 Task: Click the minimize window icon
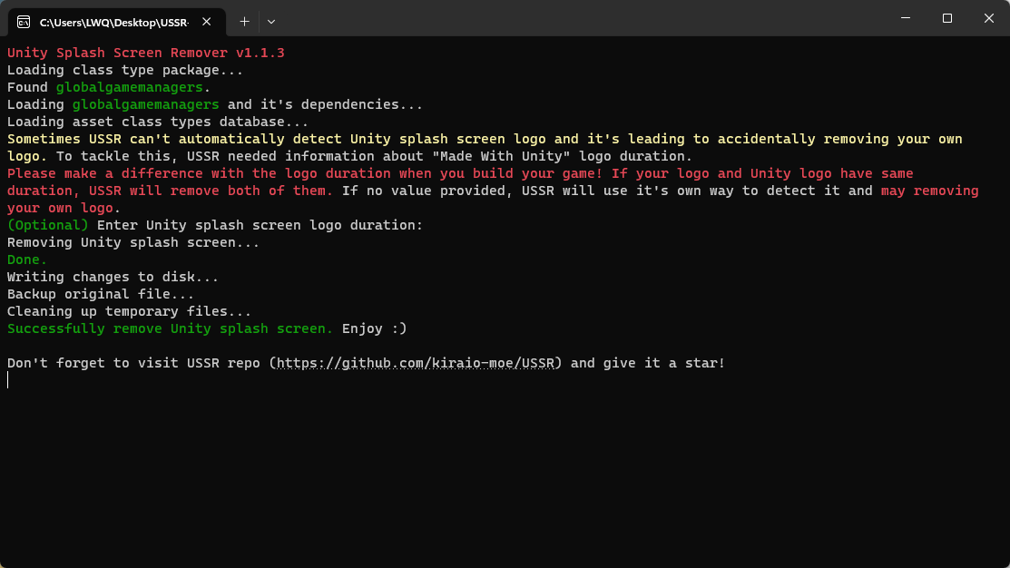(905, 18)
